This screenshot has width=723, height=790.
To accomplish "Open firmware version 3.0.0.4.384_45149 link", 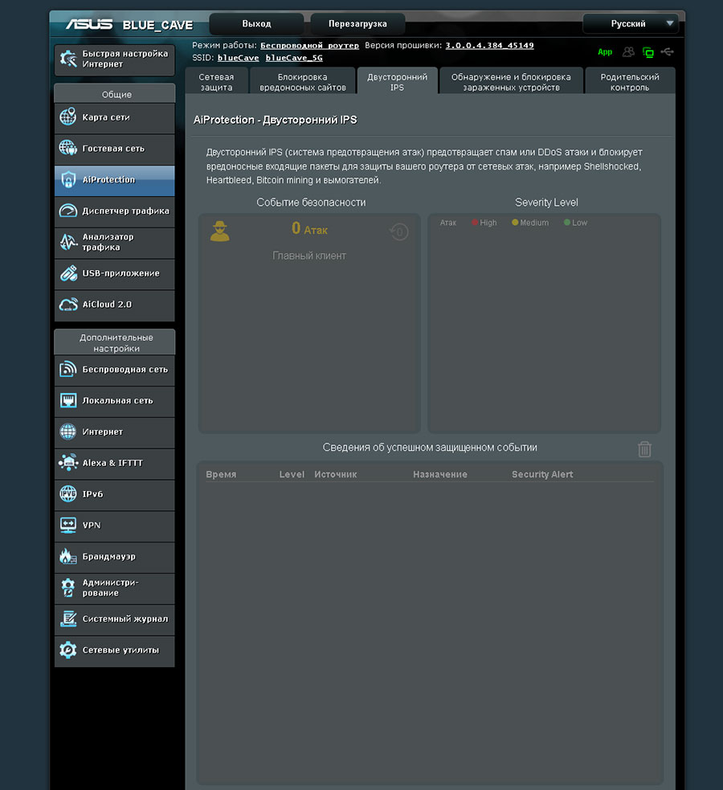I will (x=489, y=45).
